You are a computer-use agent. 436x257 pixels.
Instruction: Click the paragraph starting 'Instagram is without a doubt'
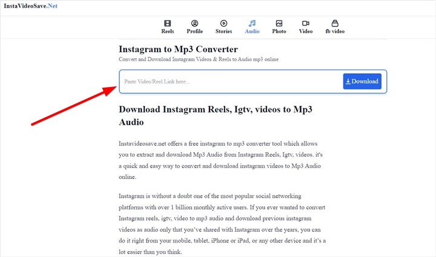222,224
